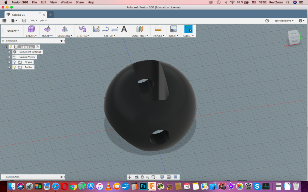Click the Pan hand tool in navigation bar
The width and height of the screenshot is (308, 192).
pos(142,177)
